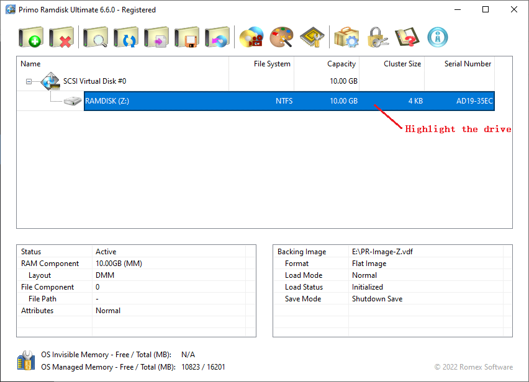Image resolution: width=529 pixels, height=382 pixels.
Task: Open the image tools CD icon
Action: tap(251, 37)
